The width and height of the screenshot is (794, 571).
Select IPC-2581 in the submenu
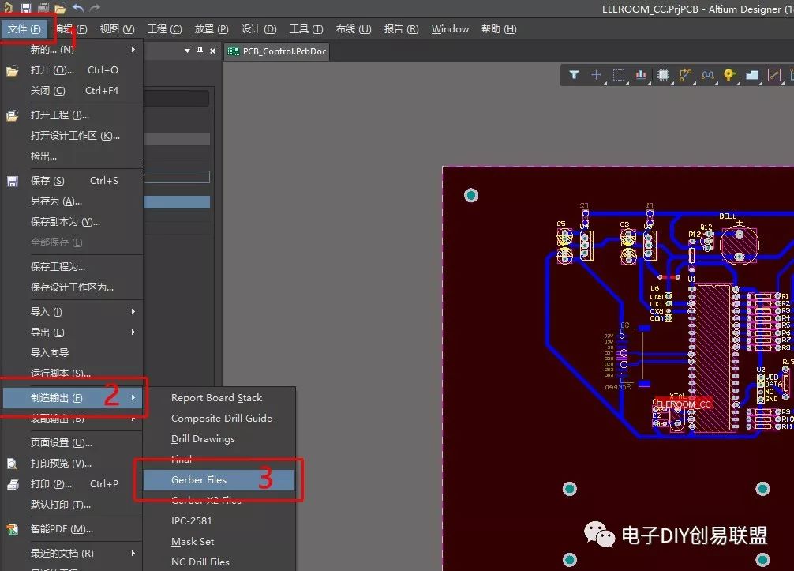click(x=219, y=520)
